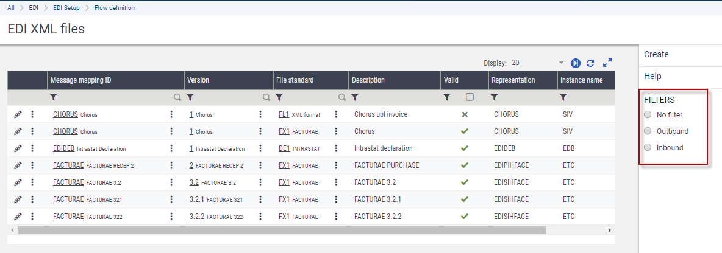Image resolution: width=722 pixels, height=253 pixels.
Task: Open the Display count dropdown arrow
Action: pos(561,63)
